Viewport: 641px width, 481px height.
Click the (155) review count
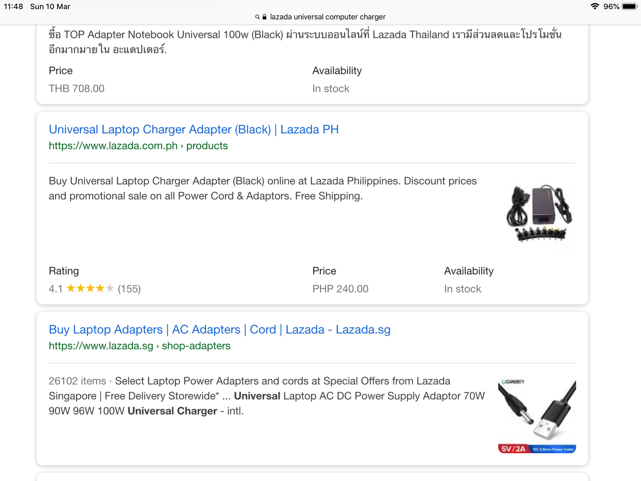(129, 289)
